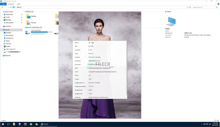Expand the address bar history dropdown
Image resolution: width=220 pixels, height=127 pixels.
pos(188,7)
